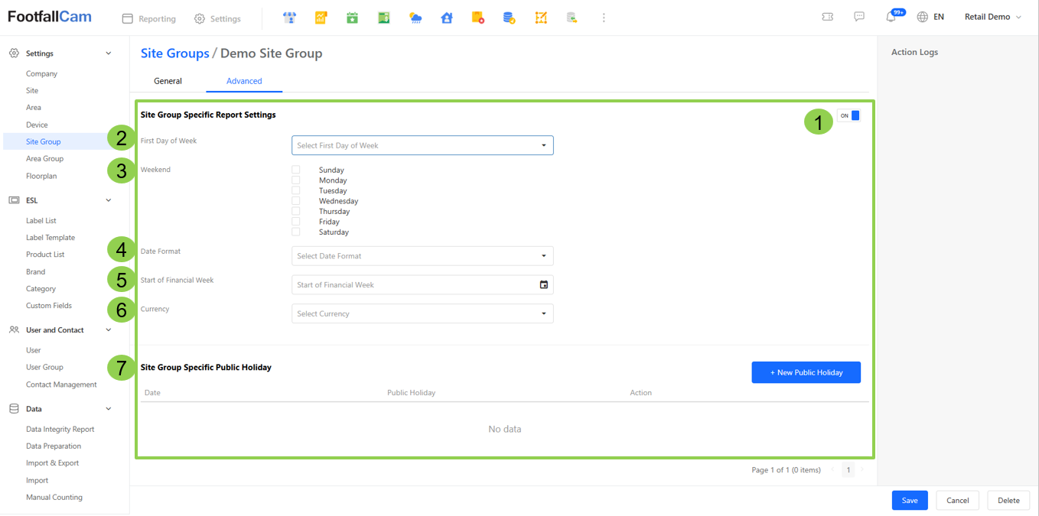Open the blue home icon in toolbar

(x=447, y=18)
